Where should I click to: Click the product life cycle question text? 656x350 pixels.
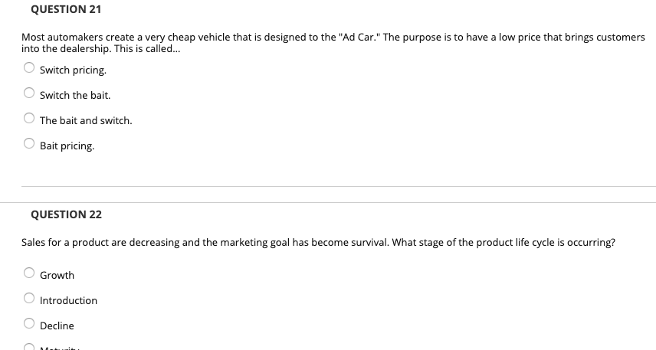(318, 243)
